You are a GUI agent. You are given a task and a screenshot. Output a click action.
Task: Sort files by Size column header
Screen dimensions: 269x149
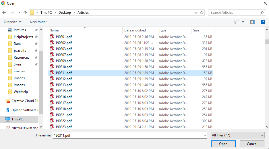pos(196,30)
